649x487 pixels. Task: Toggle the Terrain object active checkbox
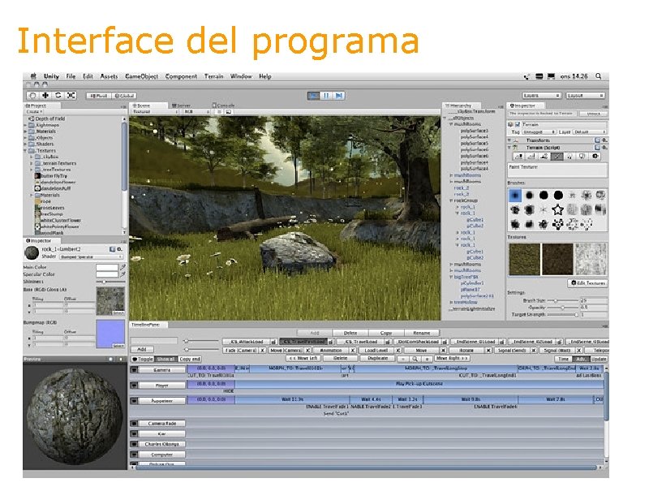tap(518, 124)
